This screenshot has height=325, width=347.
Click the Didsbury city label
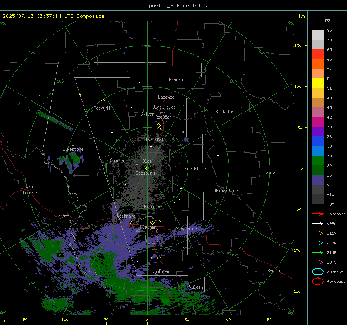(146, 173)
